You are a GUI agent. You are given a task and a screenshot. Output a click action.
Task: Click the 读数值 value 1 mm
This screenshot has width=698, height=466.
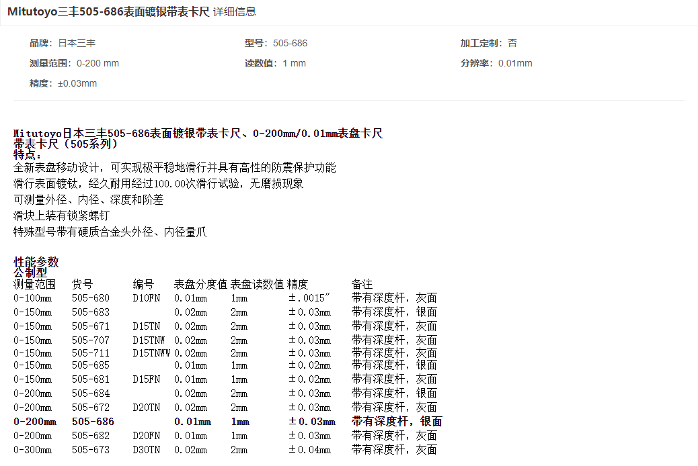[x=294, y=63]
